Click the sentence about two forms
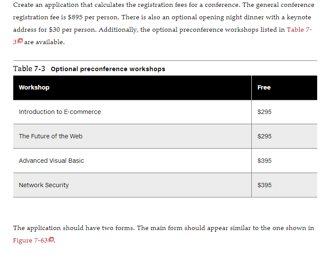This screenshot has height=254, width=330. point(74,228)
